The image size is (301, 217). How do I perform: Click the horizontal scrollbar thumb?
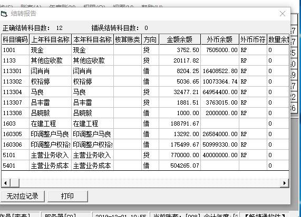tap(15, 183)
